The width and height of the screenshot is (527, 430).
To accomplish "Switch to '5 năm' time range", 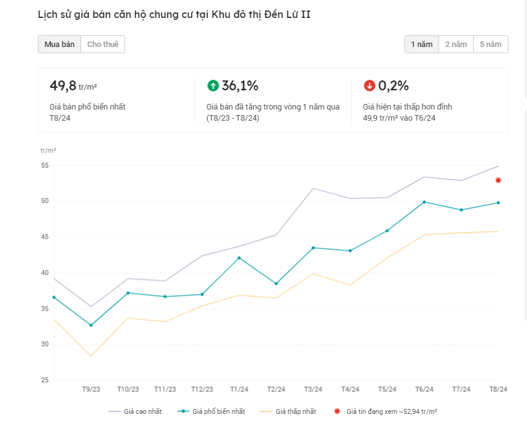I will point(490,45).
